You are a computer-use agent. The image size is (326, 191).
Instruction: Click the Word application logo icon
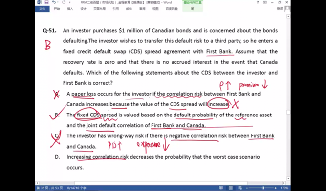(x=39, y=2)
